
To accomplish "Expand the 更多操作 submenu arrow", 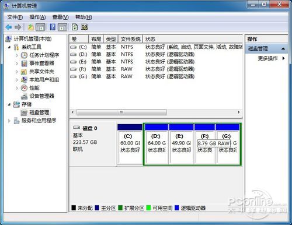I will coord(284,58).
